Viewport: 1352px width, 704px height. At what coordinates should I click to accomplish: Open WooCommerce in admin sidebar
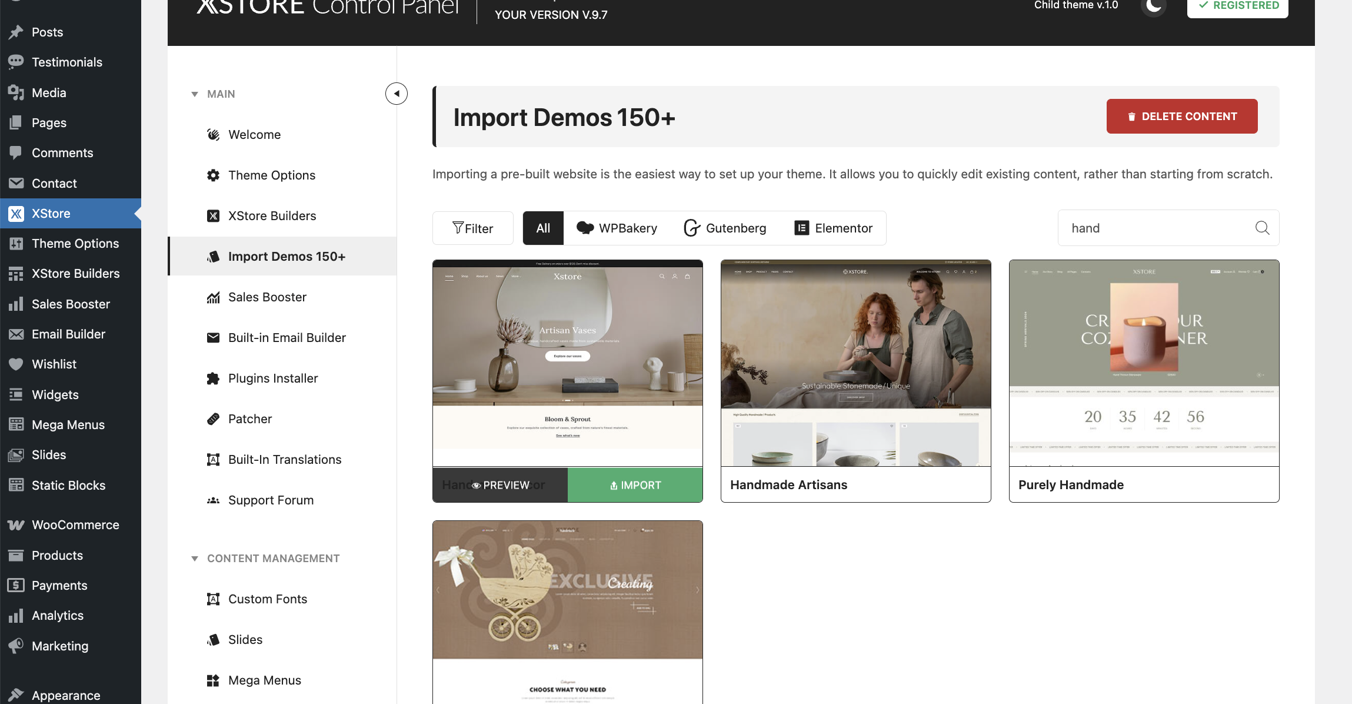[75, 525]
